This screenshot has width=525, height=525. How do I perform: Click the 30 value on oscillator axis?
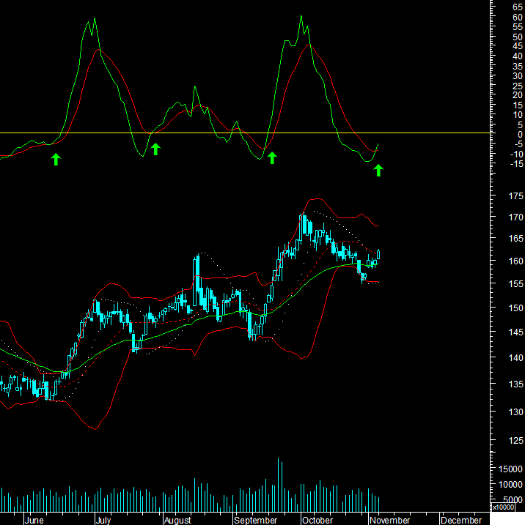pos(518,76)
